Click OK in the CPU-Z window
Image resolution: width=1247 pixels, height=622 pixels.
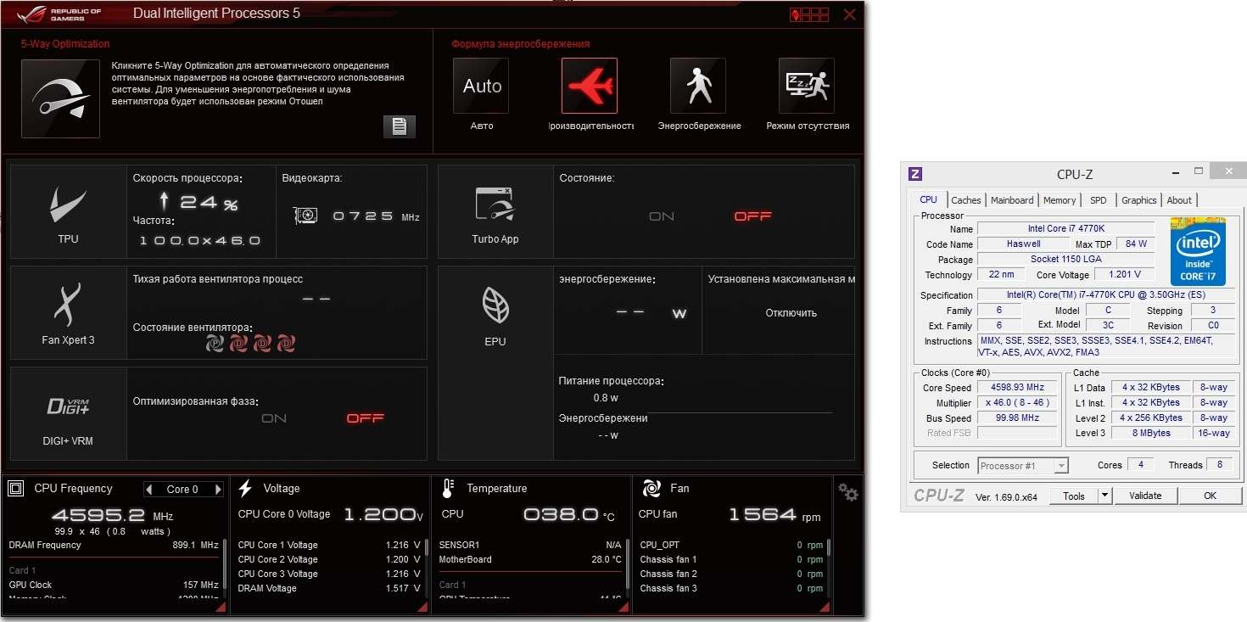point(1210,496)
